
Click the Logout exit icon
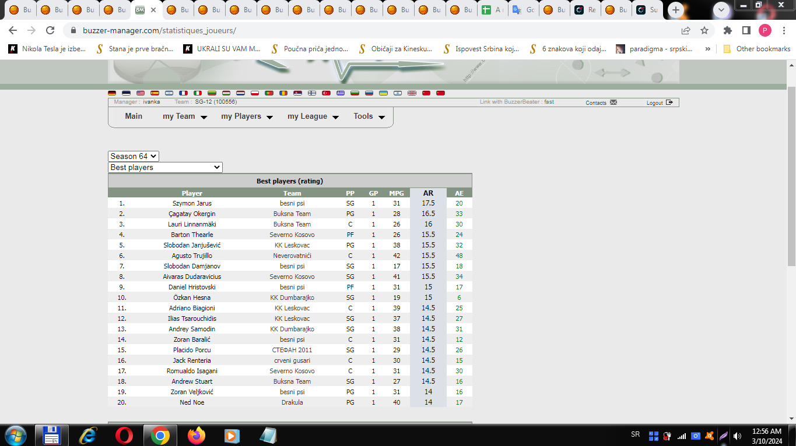point(669,102)
